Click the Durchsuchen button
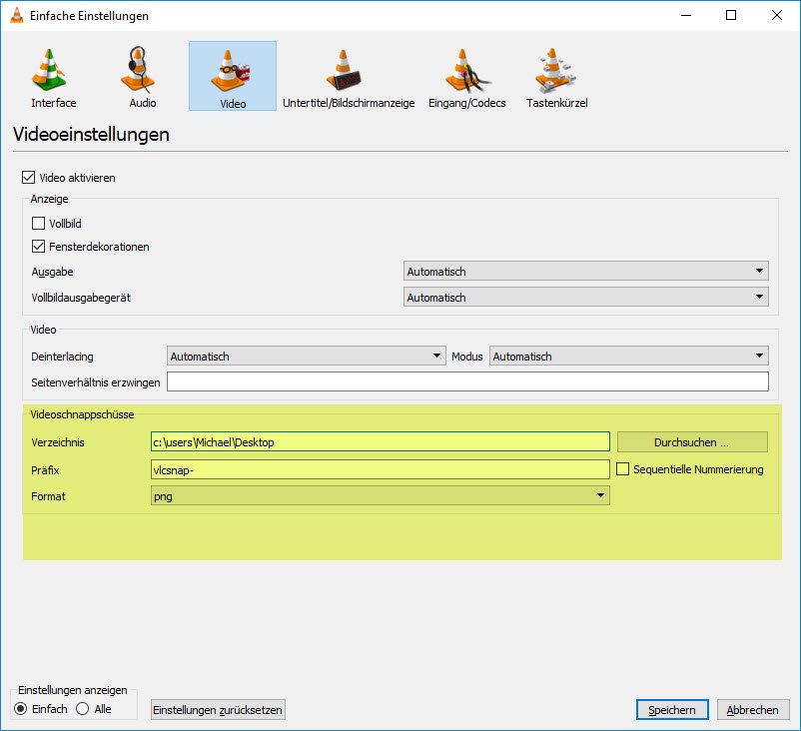Screen dimensions: 801x731 click(692, 441)
